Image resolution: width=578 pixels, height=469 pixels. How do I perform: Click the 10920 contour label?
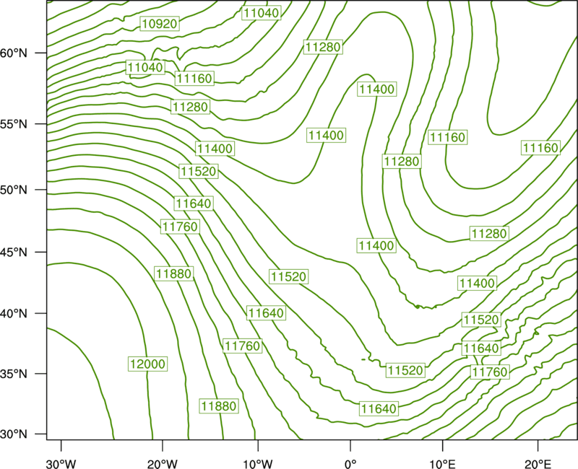tap(160, 24)
